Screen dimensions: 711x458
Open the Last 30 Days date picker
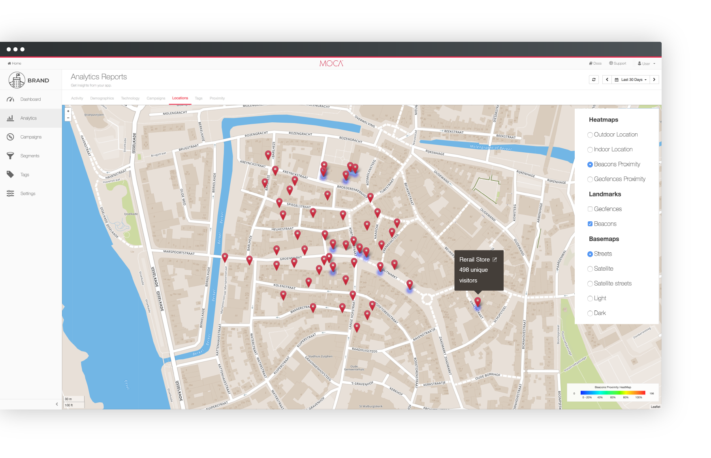(631, 80)
